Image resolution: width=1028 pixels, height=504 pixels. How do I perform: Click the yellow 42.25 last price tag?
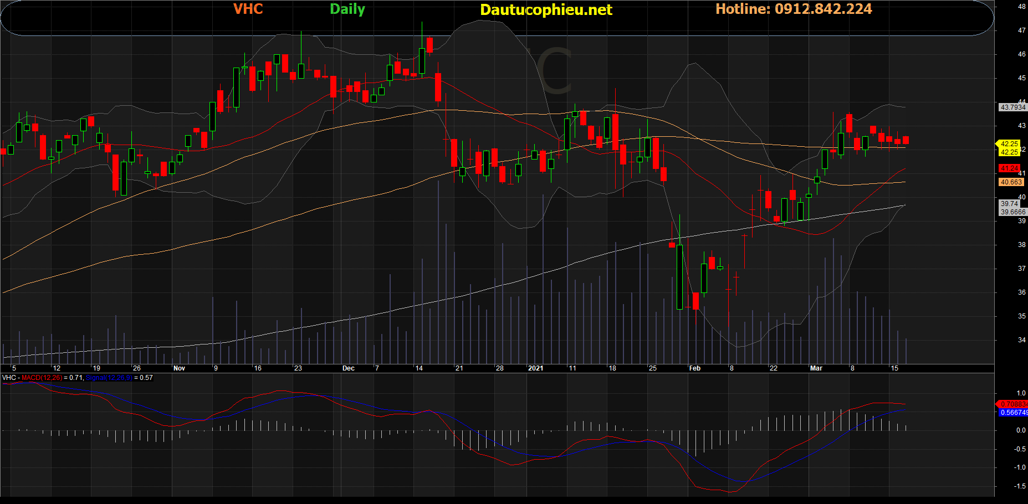[x=1009, y=144]
